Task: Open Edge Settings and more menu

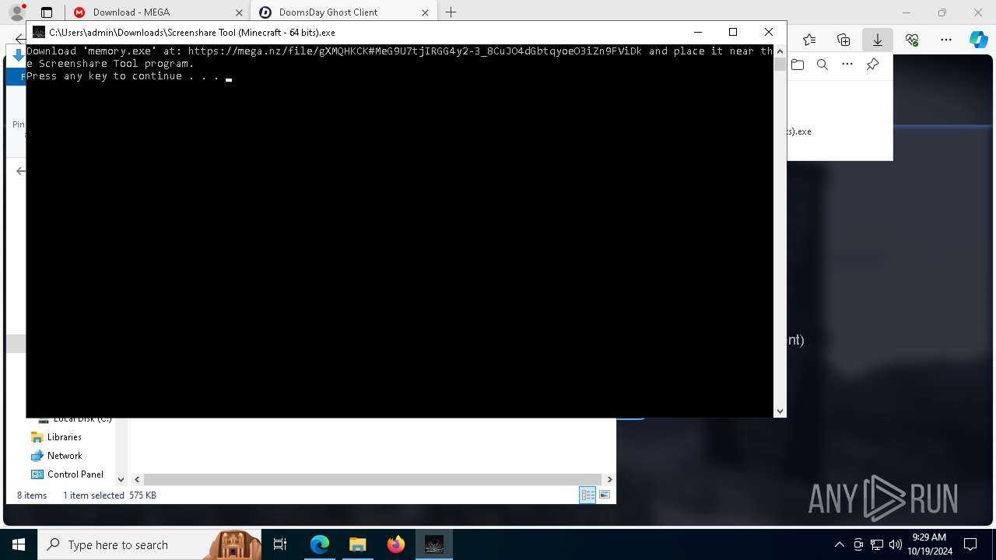Action: coord(946,40)
